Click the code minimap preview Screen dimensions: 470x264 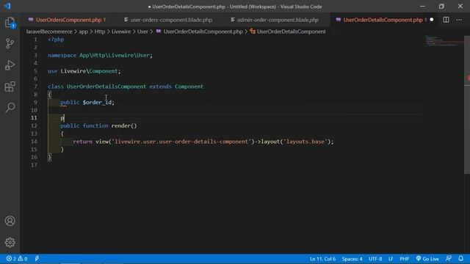point(444,41)
